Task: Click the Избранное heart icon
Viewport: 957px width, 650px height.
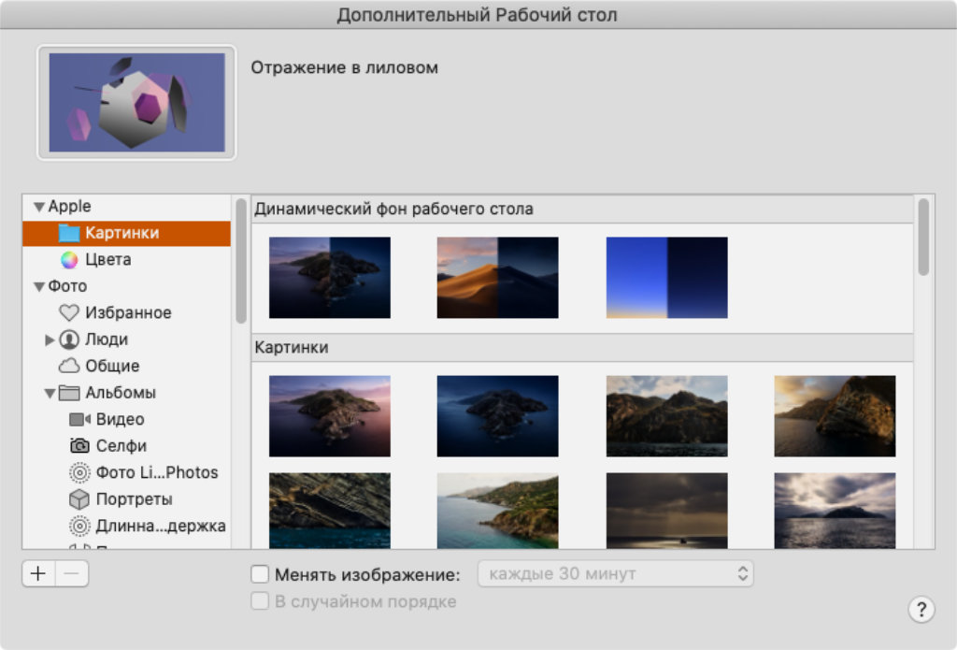Action: pyautogui.click(x=69, y=313)
